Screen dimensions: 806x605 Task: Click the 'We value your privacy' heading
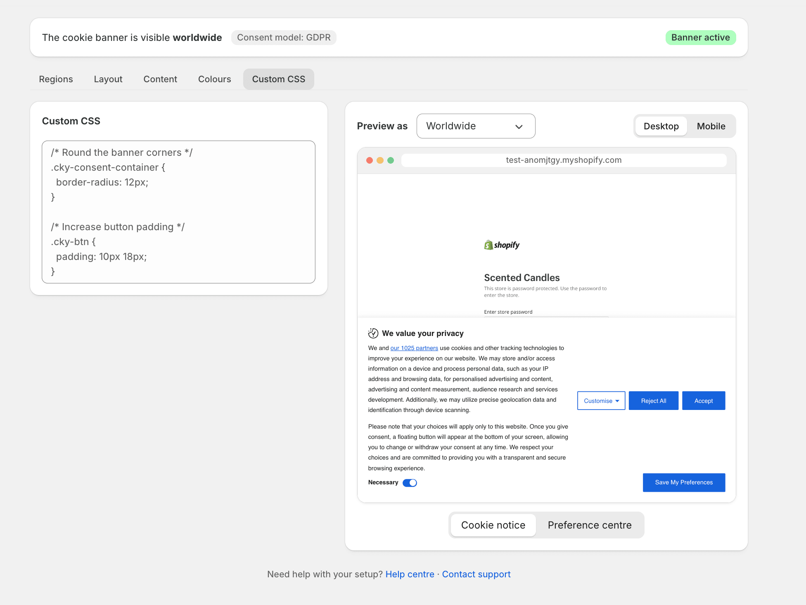423,333
